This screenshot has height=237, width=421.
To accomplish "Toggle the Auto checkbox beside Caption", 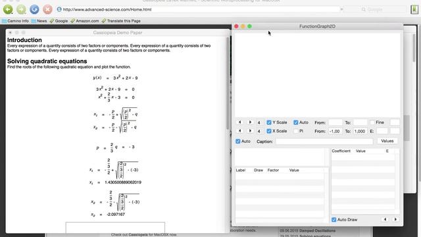I will (238, 142).
